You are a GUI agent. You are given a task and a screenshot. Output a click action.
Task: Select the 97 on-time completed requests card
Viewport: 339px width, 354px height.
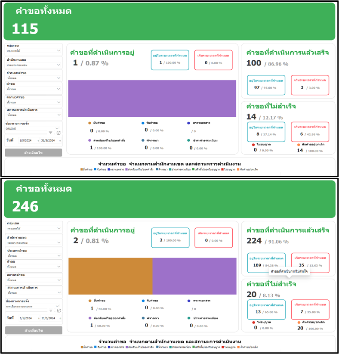[266, 85]
